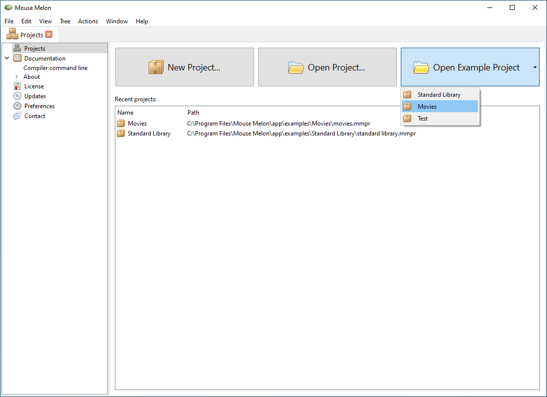The image size is (547, 397).
Task: Open the Help menu
Action: [142, 21]
